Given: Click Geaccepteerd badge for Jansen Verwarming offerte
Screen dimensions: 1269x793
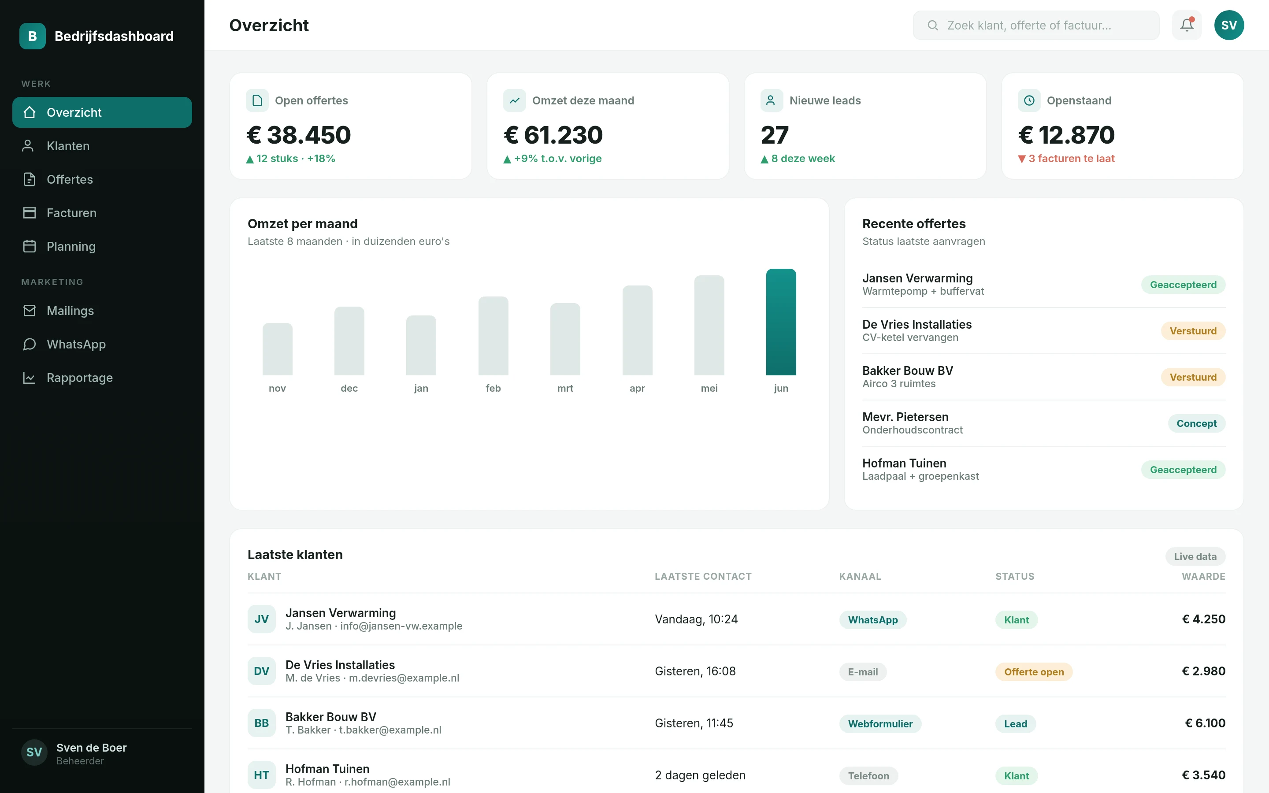Looking at the screenshot, I should click(x=1183, y=285).
